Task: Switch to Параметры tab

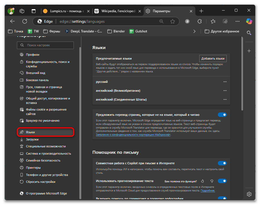Action: pos(169,11)
